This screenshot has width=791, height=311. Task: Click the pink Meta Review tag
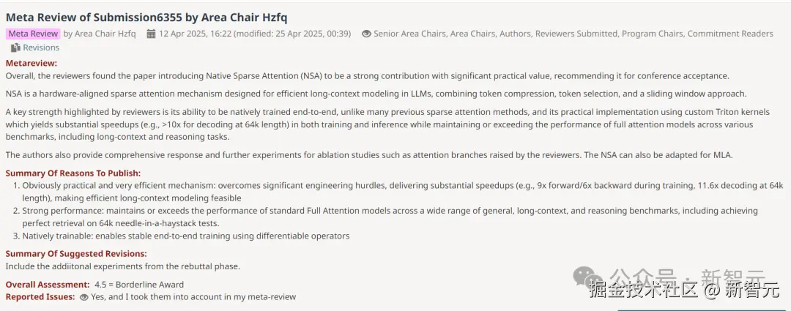[x=33, y=34]
